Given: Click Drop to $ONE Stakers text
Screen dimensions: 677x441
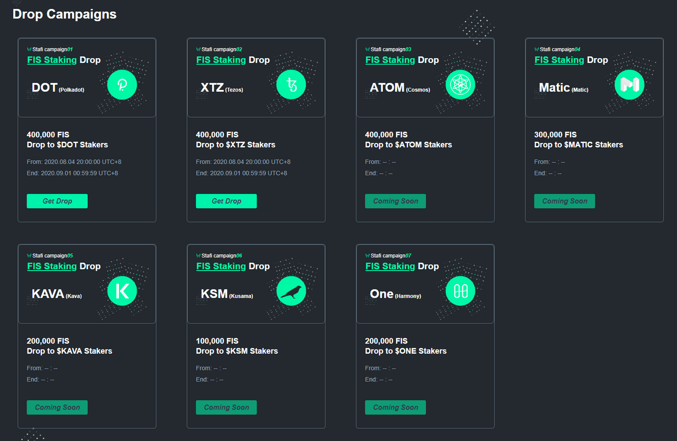Looking at the screenshot, I should click(x=406, y=351).
